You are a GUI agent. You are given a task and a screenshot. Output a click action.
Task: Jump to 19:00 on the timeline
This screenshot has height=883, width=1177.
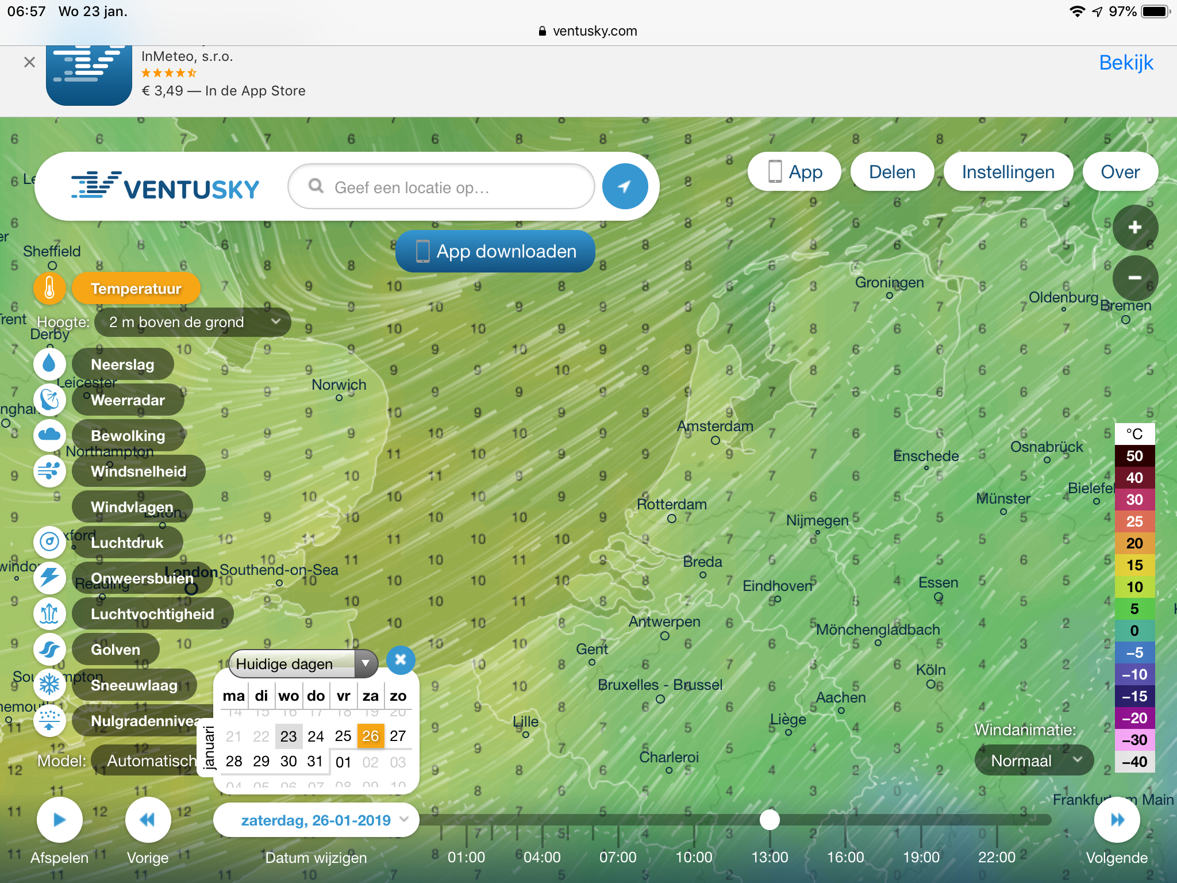(x=921, y=857)
